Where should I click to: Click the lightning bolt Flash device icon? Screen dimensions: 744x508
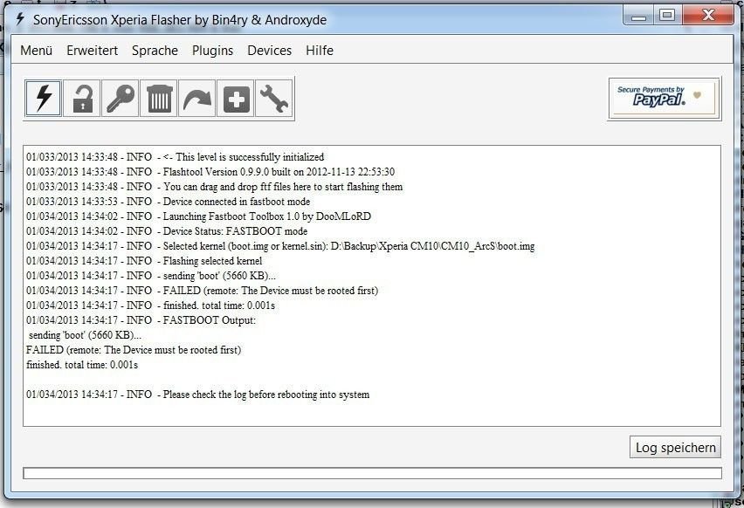click(x=43, y=98)
